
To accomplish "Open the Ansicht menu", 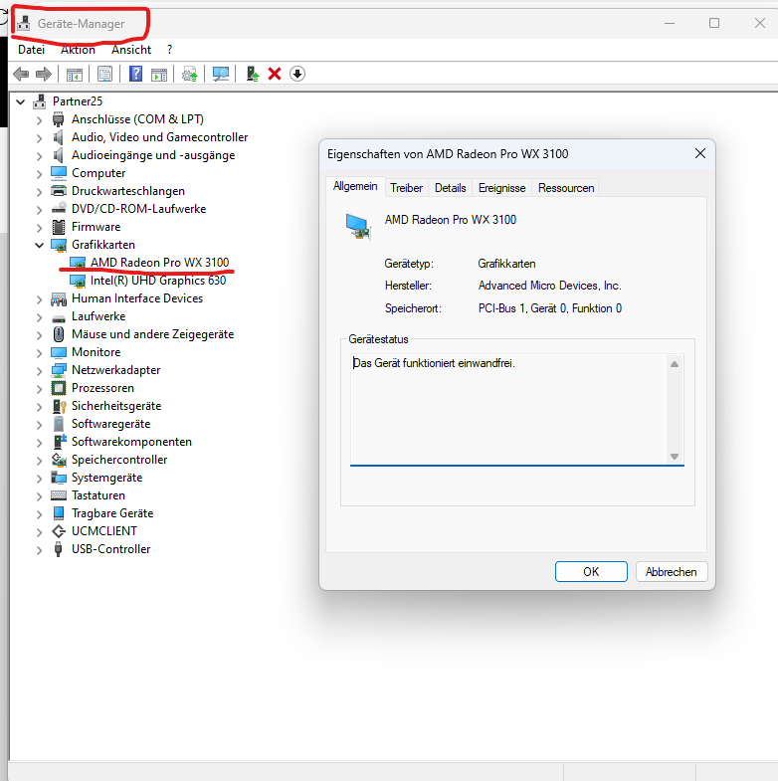I will click(x=131, y=50).
